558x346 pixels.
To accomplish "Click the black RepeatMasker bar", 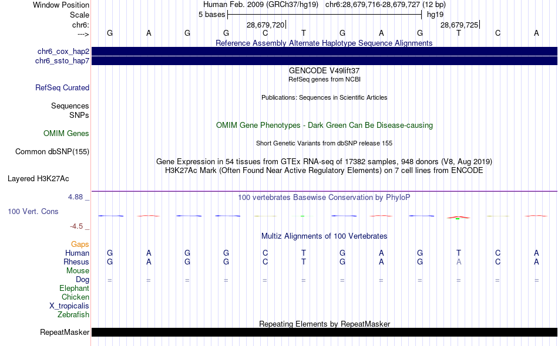I will pyautogui.click(x=324, y=332).
